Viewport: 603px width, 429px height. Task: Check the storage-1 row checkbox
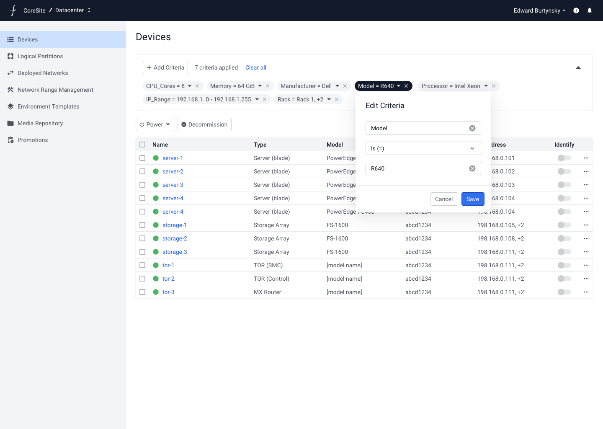coord(142,225)
